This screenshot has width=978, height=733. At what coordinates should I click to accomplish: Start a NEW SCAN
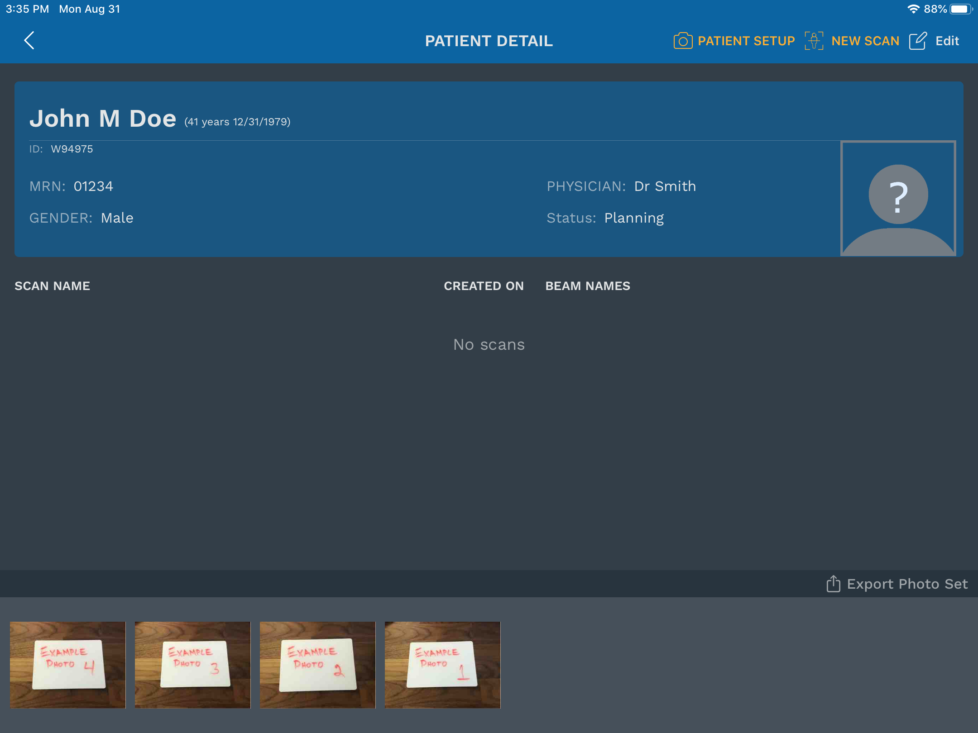(x=865, y=41)
